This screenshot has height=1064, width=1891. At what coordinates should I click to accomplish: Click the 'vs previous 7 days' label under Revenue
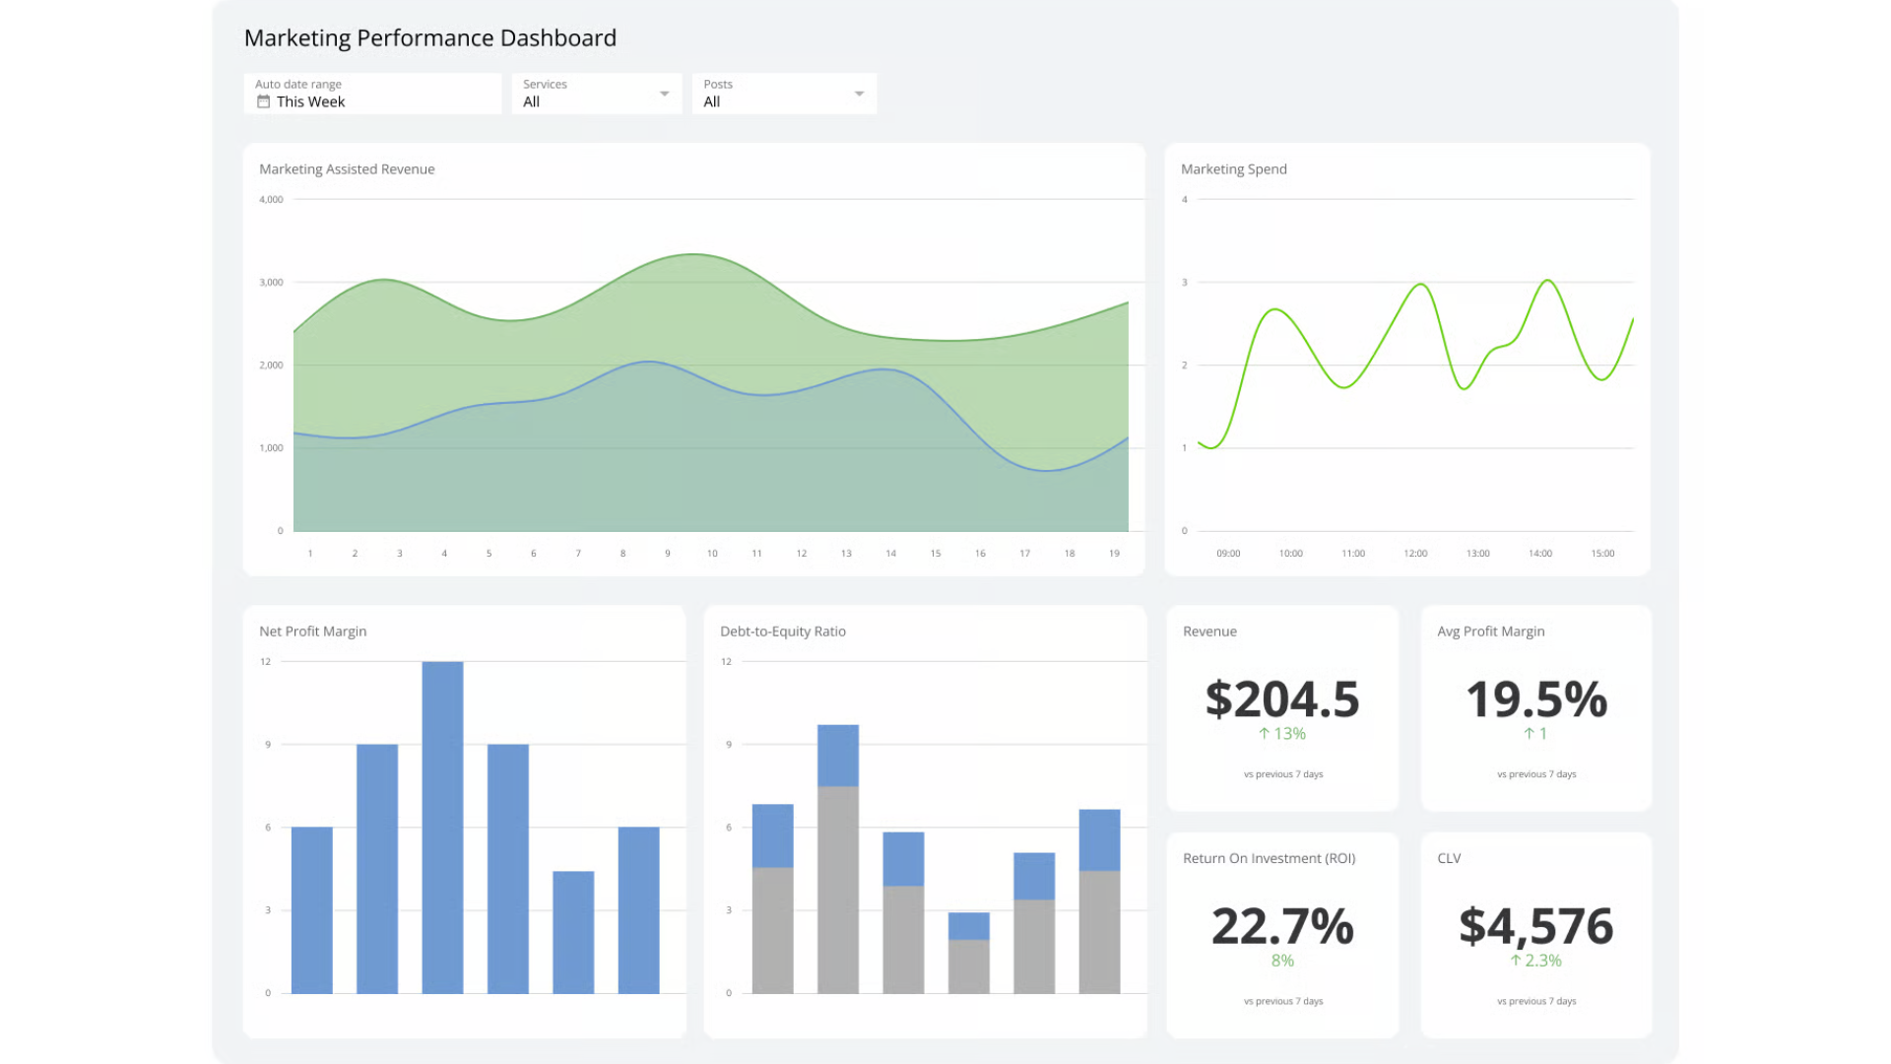pos(1281,773)
